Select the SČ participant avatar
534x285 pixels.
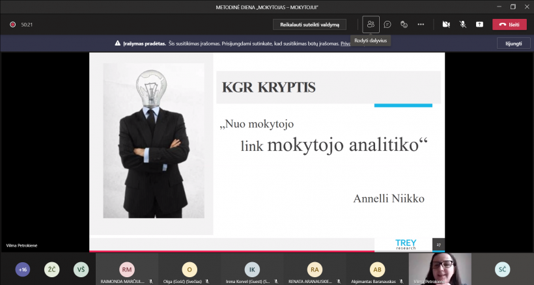(502, 269)
